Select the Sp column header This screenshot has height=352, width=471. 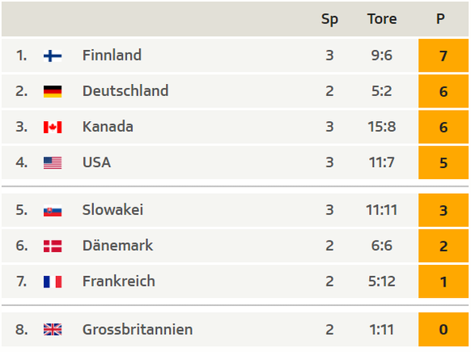(329, 19)
